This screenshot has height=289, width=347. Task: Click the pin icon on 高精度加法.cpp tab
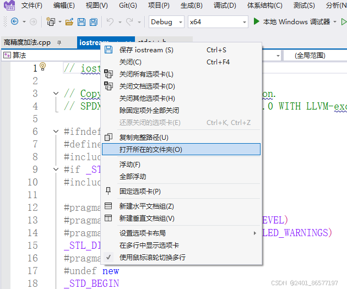(x=59, y=42)
